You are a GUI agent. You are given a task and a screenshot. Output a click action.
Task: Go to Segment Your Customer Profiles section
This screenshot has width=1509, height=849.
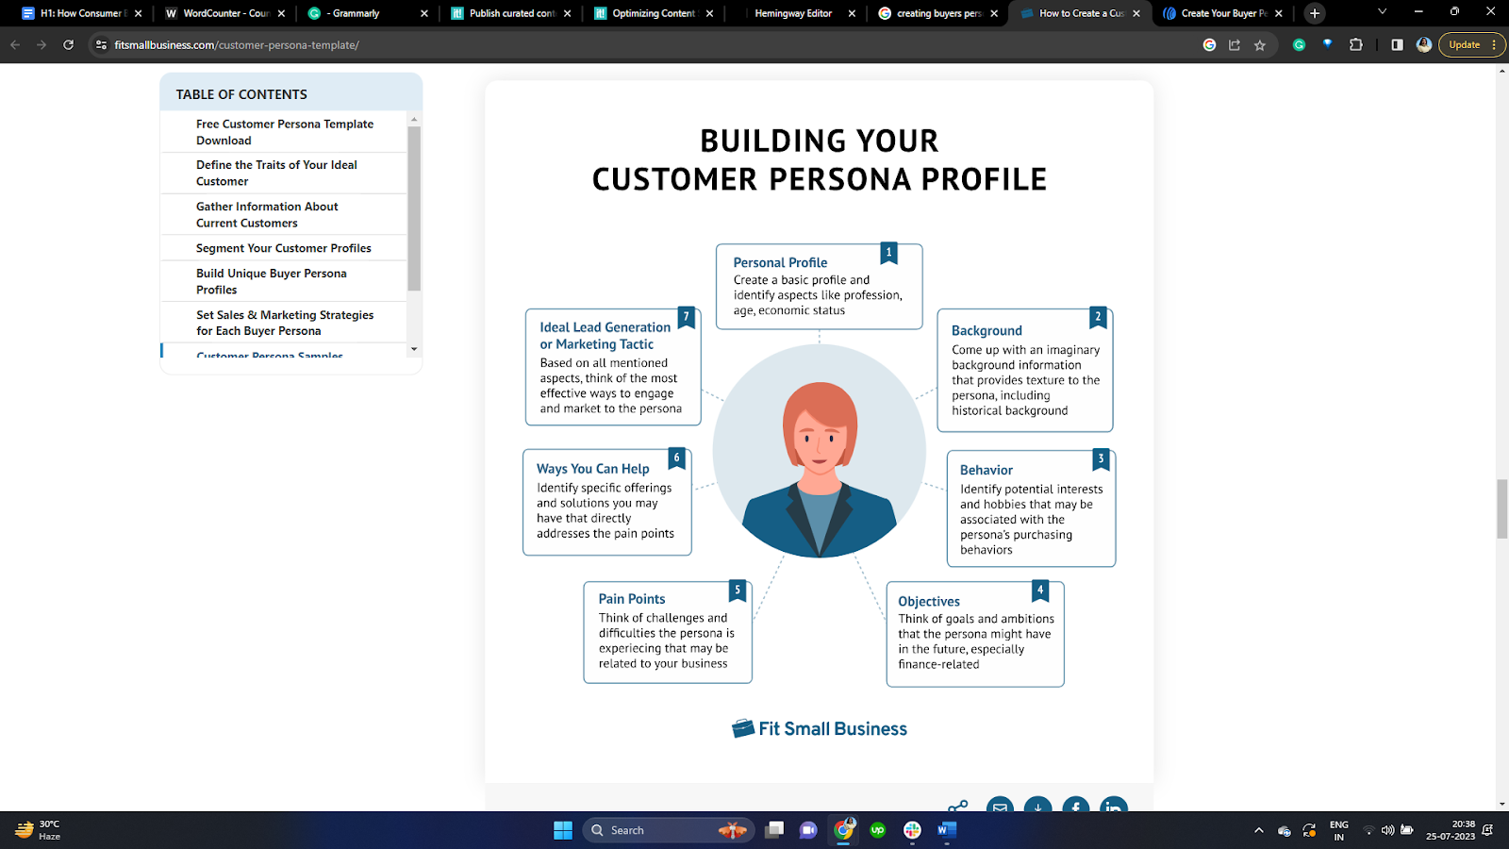(x=283, y=248)
